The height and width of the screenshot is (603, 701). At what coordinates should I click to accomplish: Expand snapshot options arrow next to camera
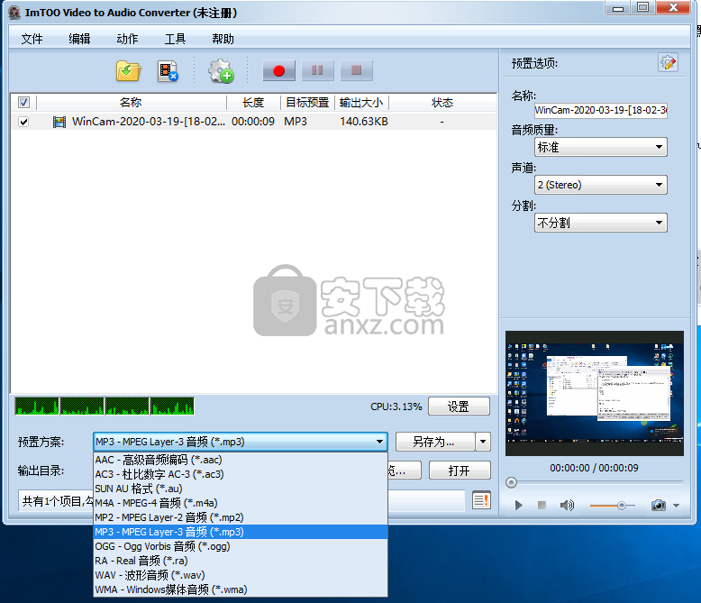point(676,506)
